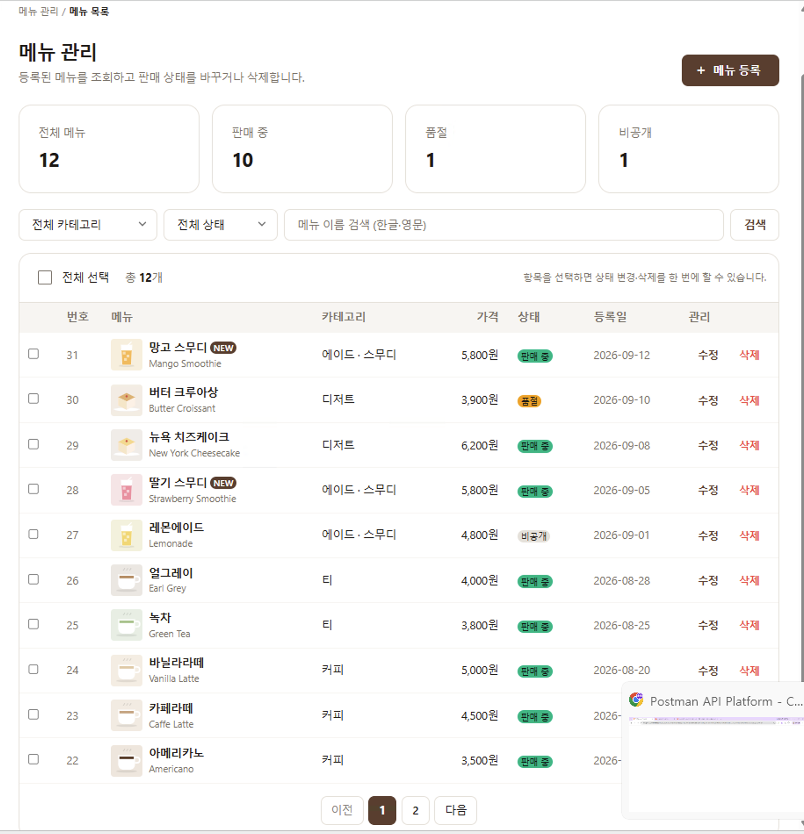Click the 품절 summary card
Image resolution: width=804 pixels, height=834 pixels.
click(x=496, y=149)
